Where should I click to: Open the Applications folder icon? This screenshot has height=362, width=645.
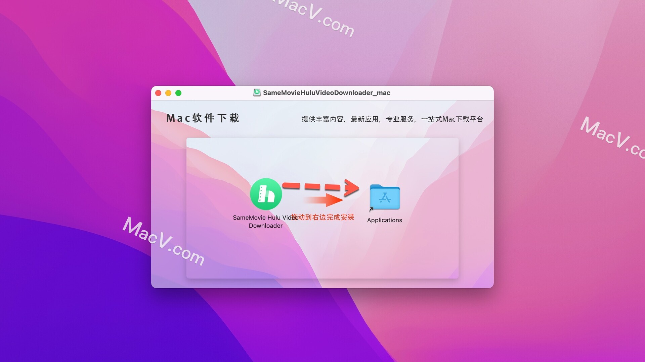[385, 197]
